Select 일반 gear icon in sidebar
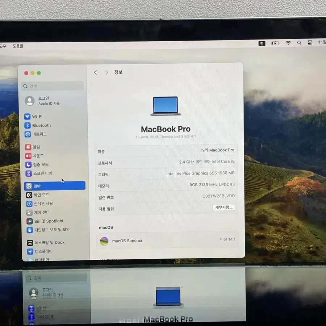Screen dimensions: 326x326 click(29, 186)
